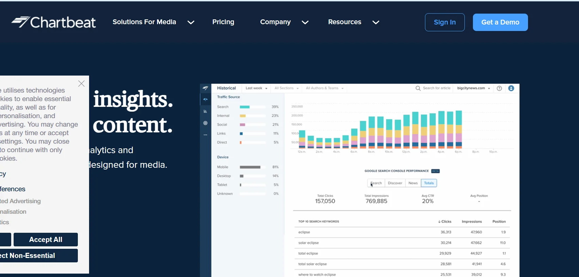Open the All Sections filter dropdown
Screen dimensions: 579x277
(287, 88)
